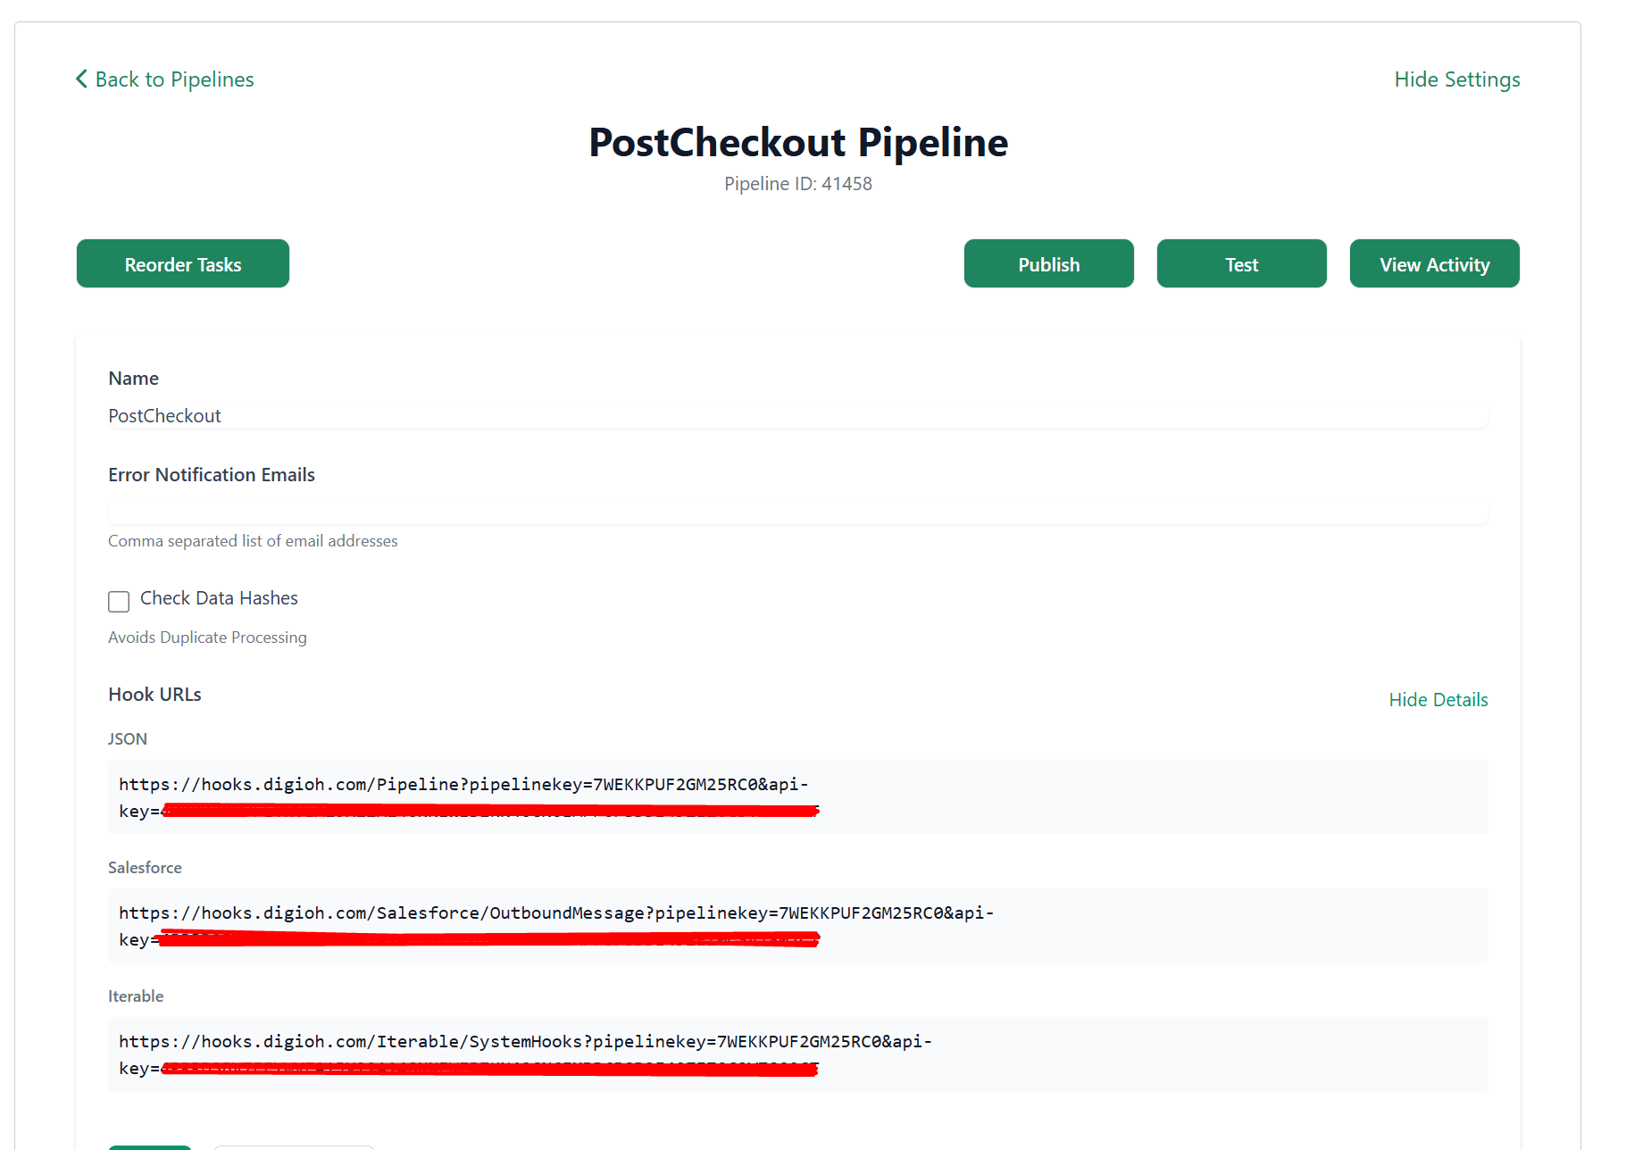Click the Check Data Hashes label text

tap(219, 598)
